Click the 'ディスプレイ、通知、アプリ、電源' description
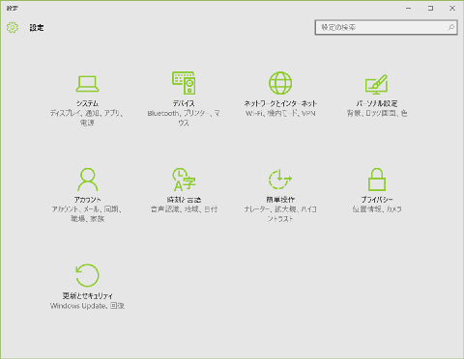Viewport: 464px width, 359px height. click(87, 118)
